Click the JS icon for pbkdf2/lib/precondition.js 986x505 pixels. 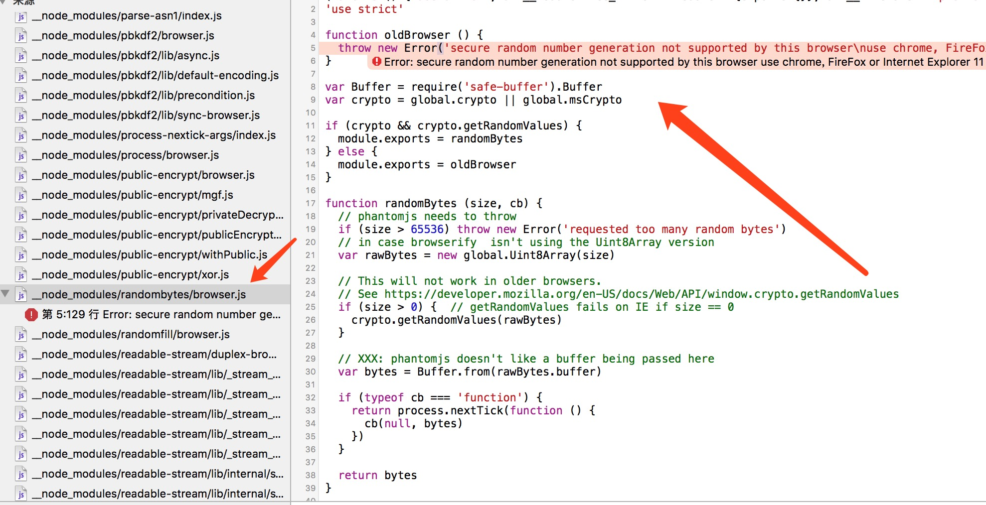coord(21,96)
